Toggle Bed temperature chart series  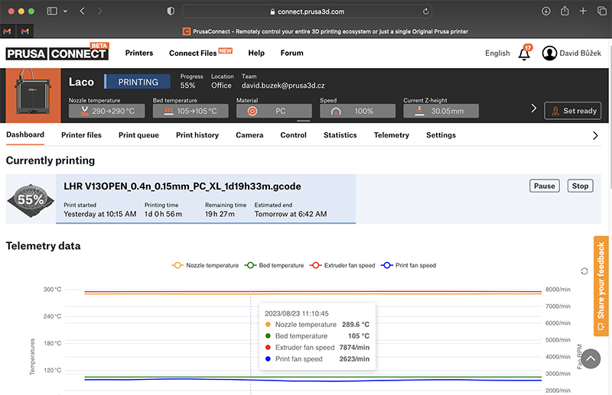click(274, 265)
